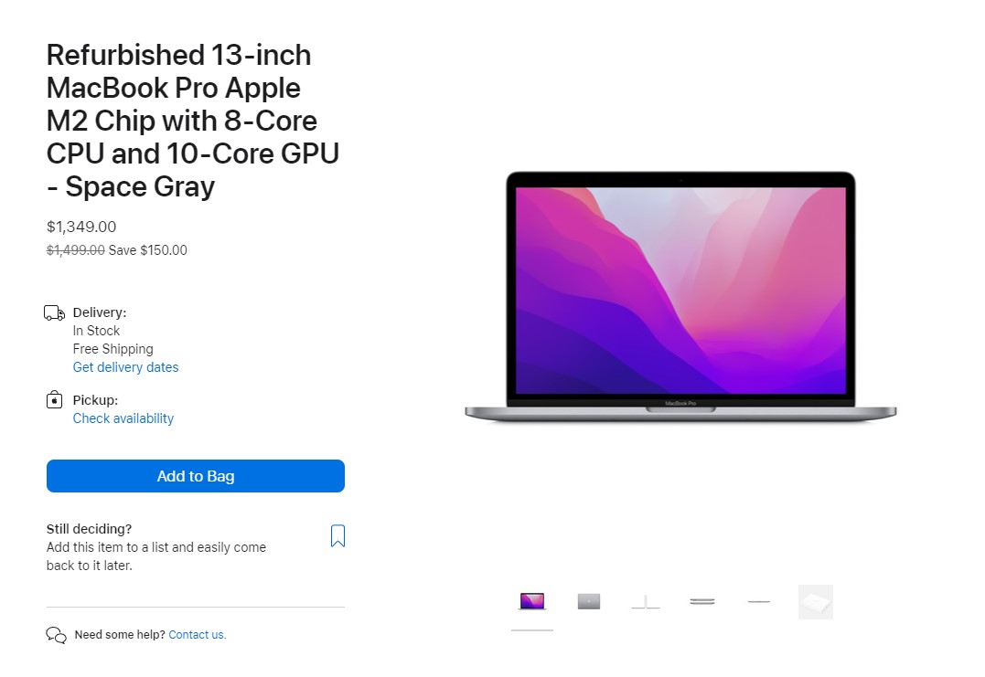The image size is (985, 677).
Task: Select the closed laptop edge-view thumbnail
Action: 702,602
